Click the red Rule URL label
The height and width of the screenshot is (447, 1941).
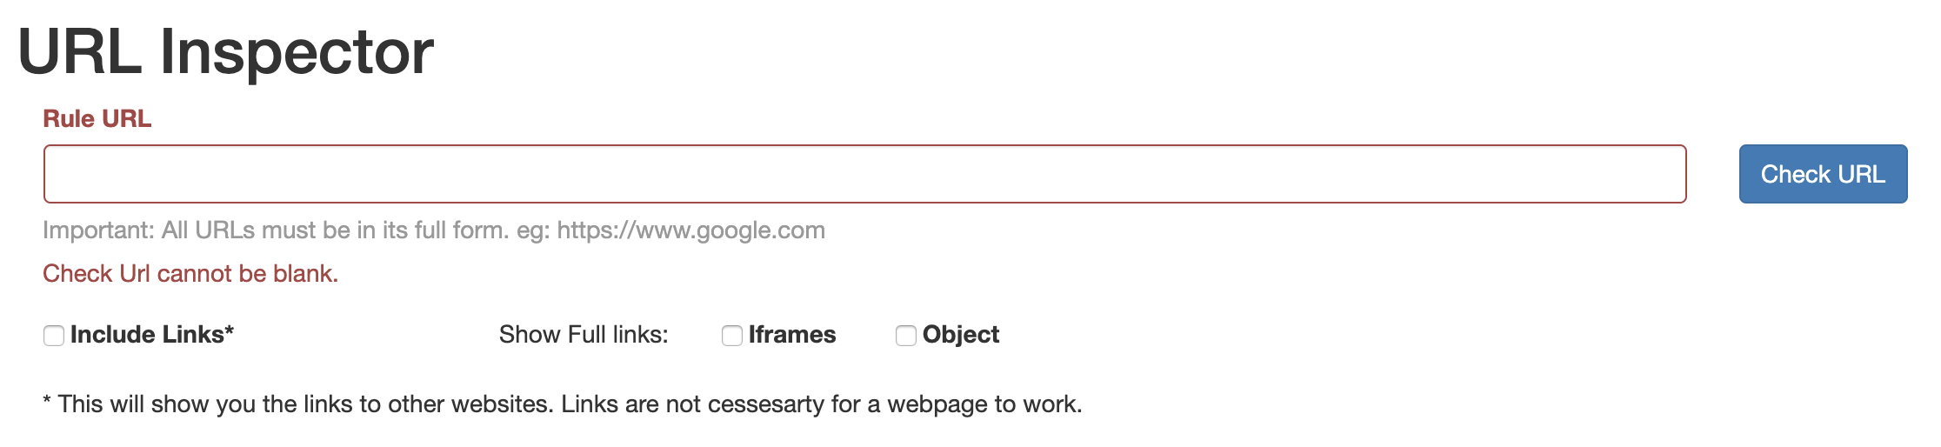[97, 119]
